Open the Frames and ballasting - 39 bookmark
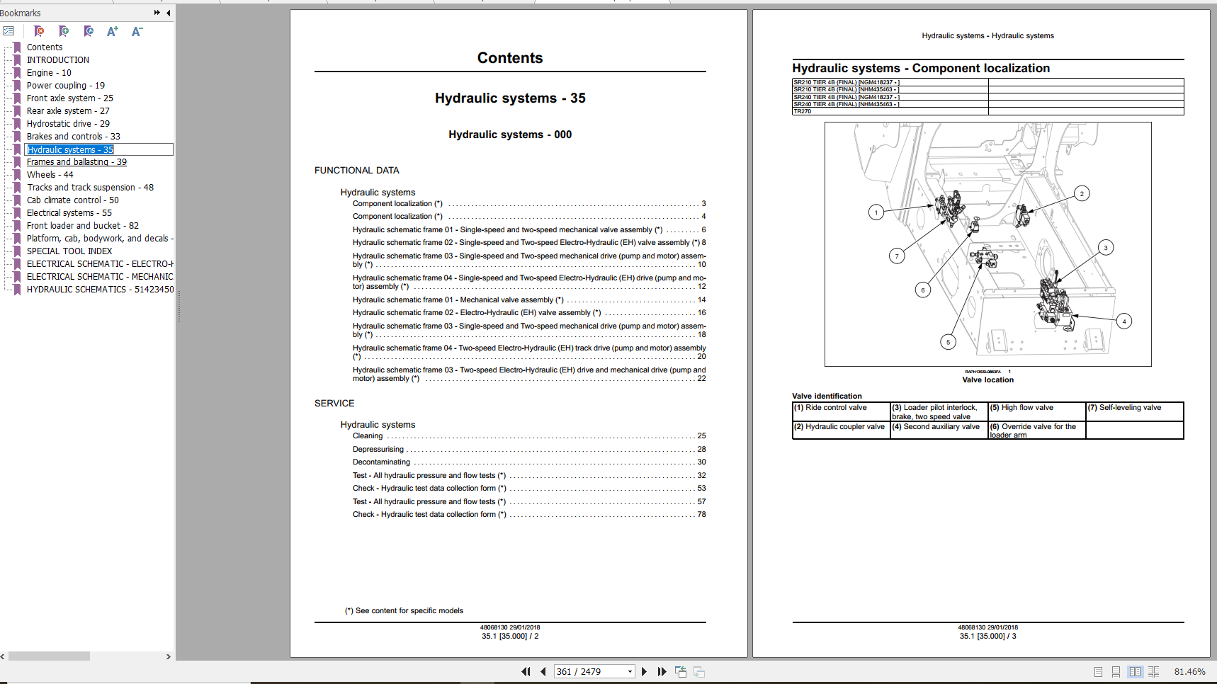The image size is (1217, 684). pos(77,162)
